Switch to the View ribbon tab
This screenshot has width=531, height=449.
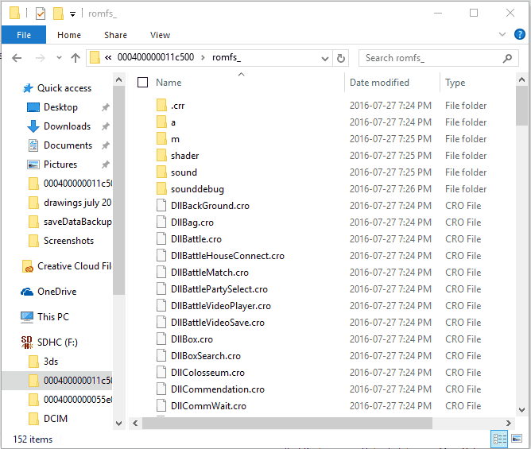tap(160, 35)
